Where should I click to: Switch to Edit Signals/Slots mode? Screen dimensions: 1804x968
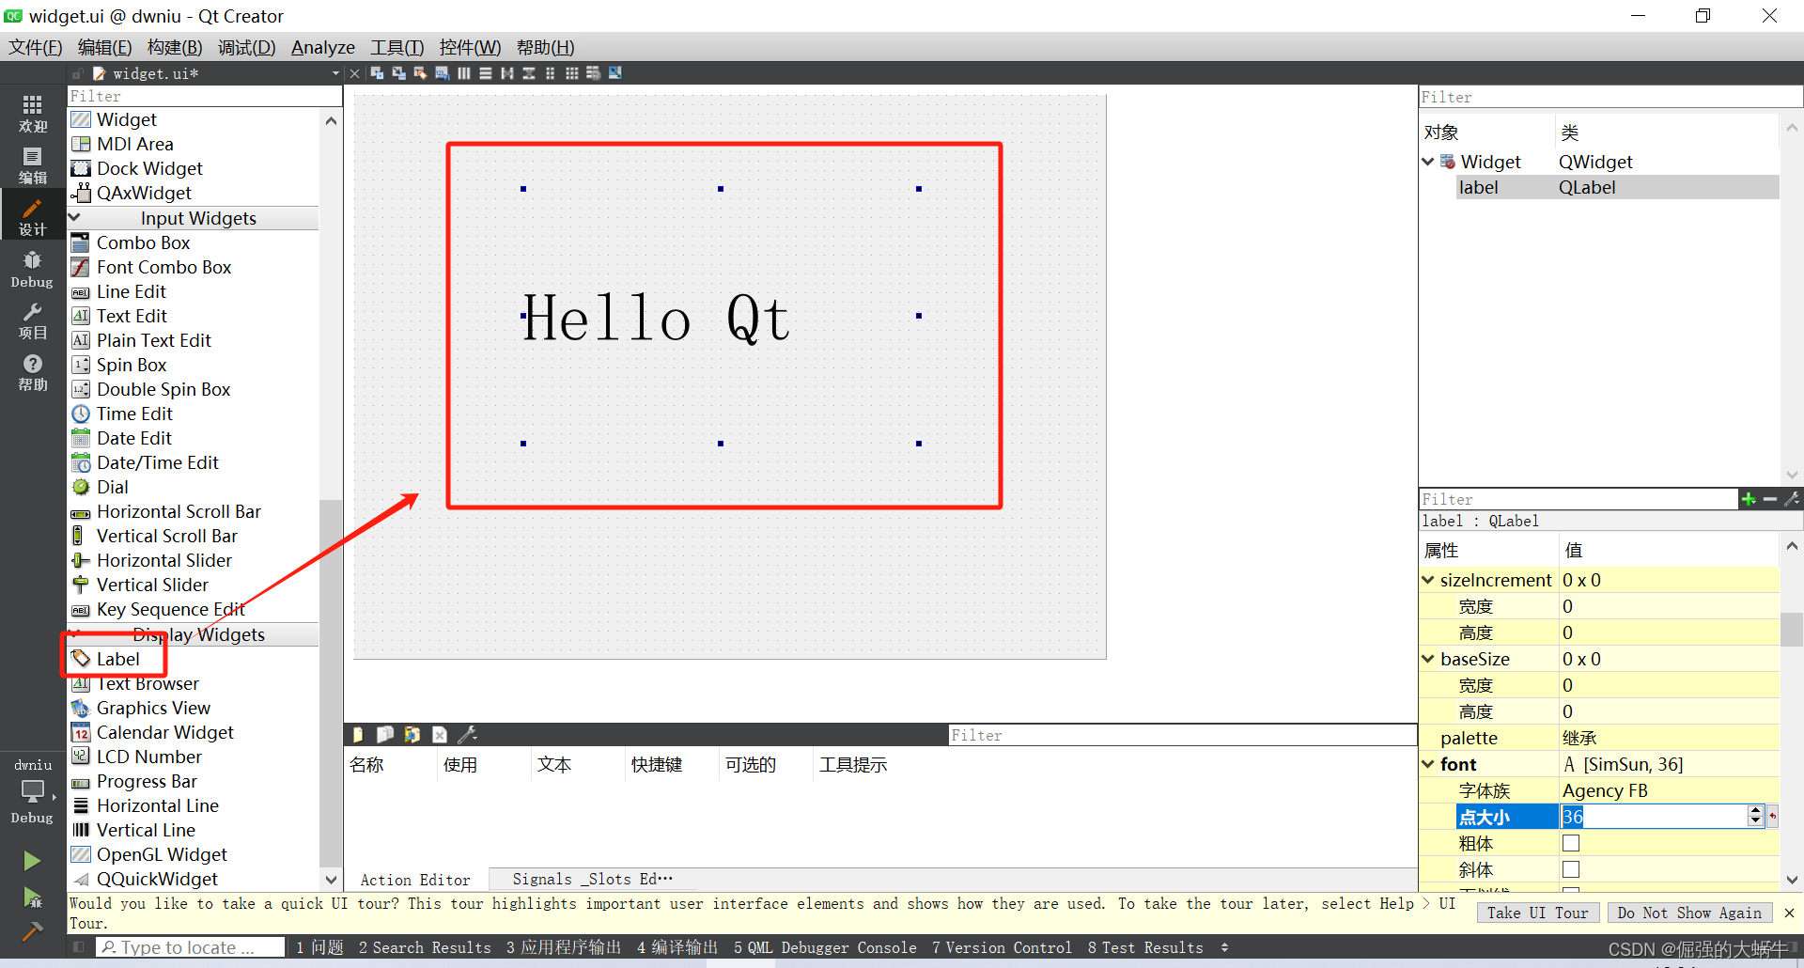pos(398,73)
